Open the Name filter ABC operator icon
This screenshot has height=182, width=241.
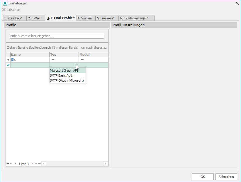point(13,60)
